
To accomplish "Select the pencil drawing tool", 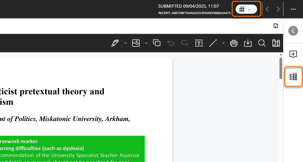I will 115,43.
